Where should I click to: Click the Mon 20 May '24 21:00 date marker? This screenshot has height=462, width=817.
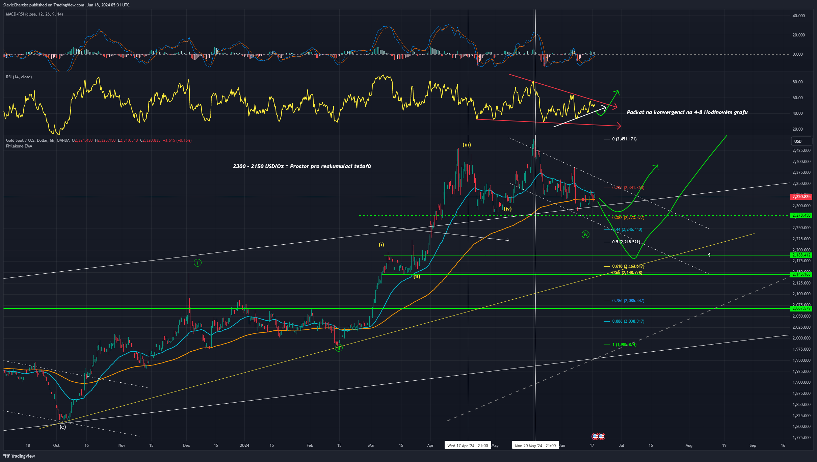[535, 445]
